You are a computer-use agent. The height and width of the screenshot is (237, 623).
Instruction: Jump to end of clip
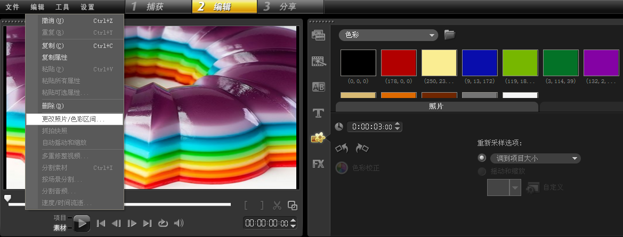click(x=148, y=223)
